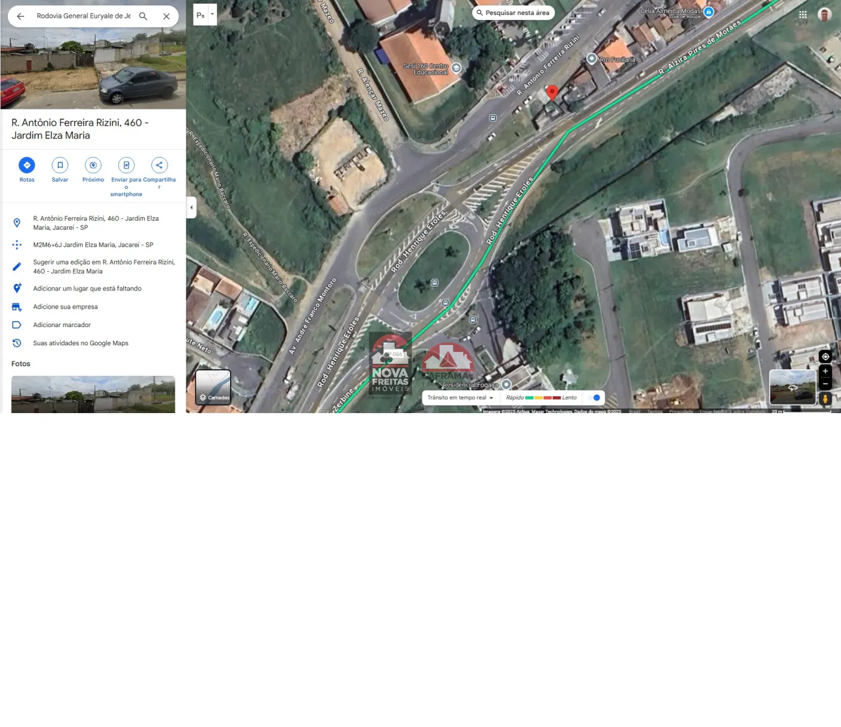Open input tools language dropdown arrow
Image resolution: width=841 pixels, height=727 pixels.
212,14
